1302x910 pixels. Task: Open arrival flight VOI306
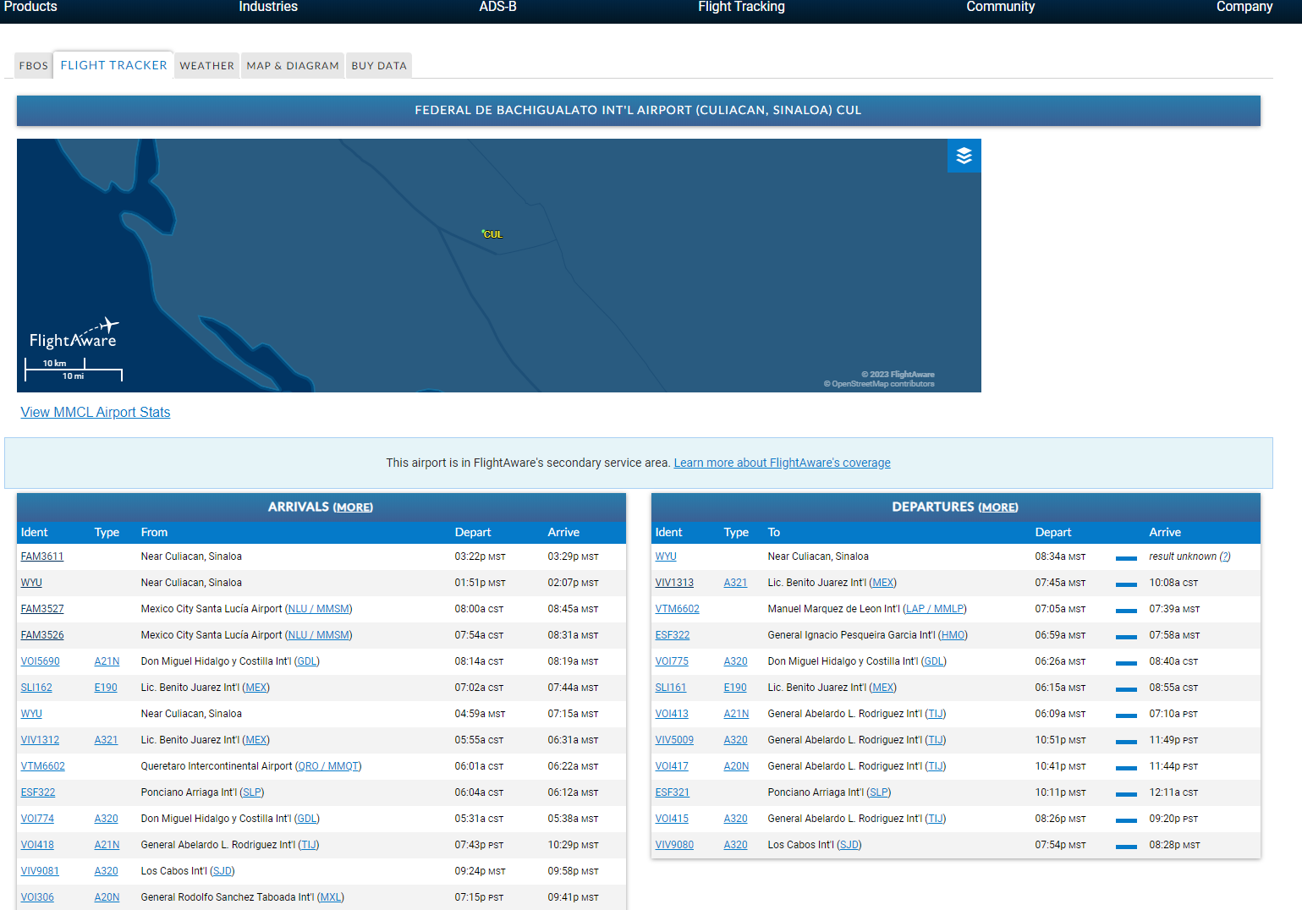[x=37, y=897]
